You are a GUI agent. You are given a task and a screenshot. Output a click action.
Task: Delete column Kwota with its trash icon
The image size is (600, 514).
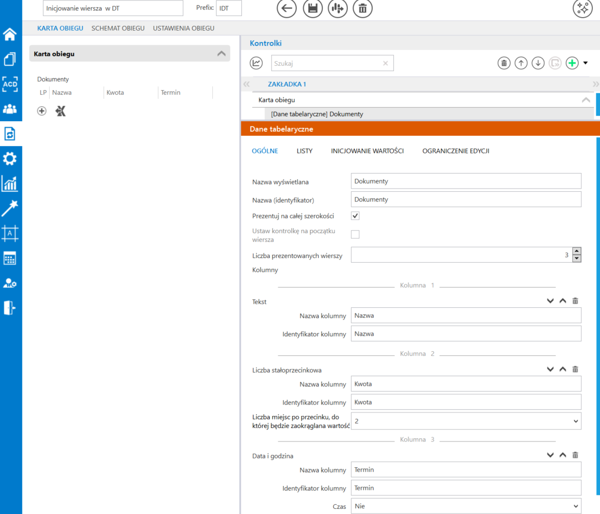pyautogui.click(x=575, y=369)
